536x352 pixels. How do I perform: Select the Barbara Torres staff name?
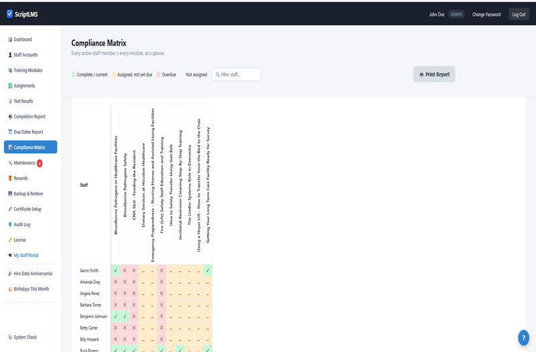coord(90,305)
